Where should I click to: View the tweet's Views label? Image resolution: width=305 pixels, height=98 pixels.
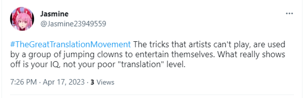point(105,82)
